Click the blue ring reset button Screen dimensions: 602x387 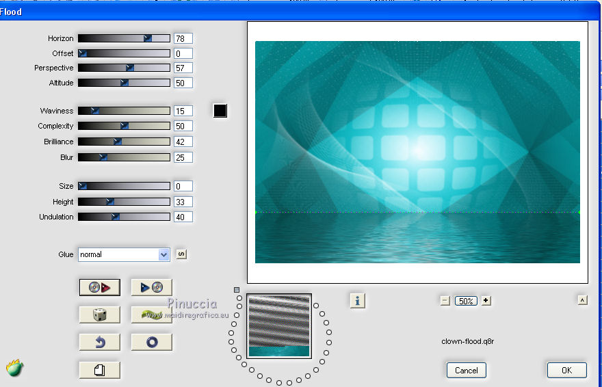coord(152,342)
